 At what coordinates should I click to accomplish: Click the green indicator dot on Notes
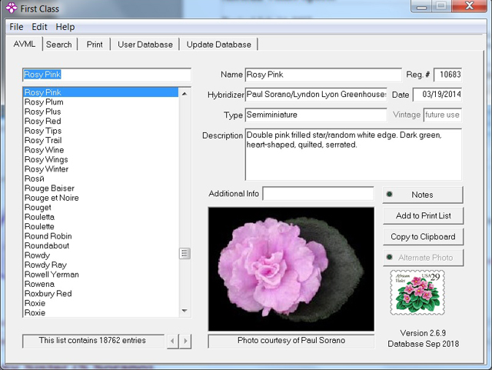(x=390, y=194)
